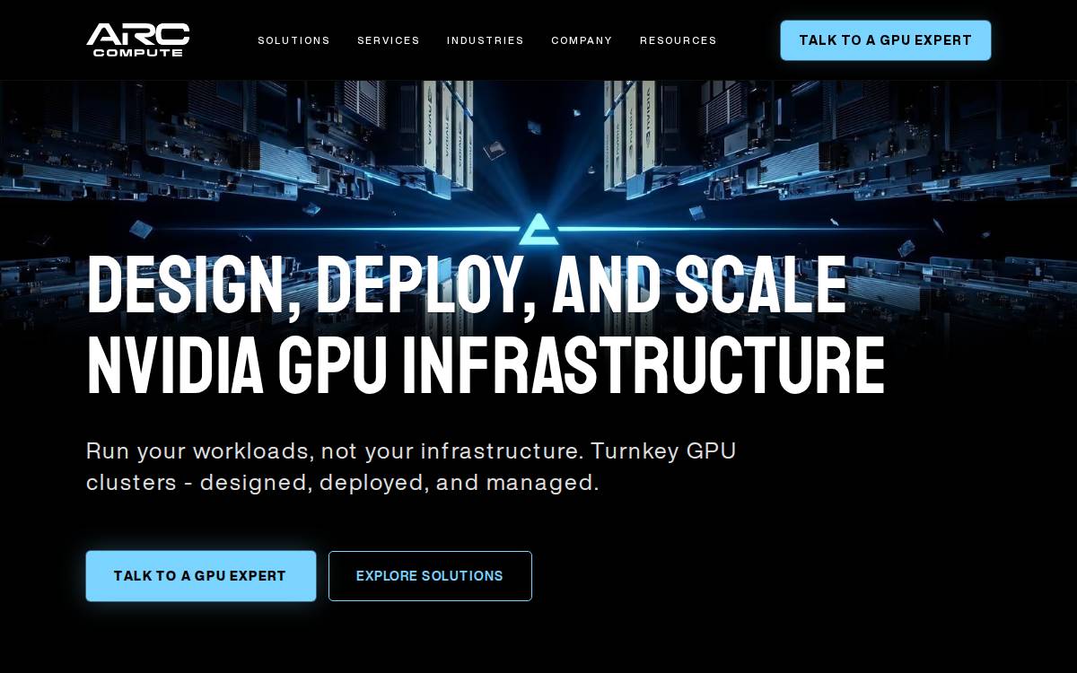
Task: Click header Talk to a GPU Expert button
Action: [x=886, y=40]
